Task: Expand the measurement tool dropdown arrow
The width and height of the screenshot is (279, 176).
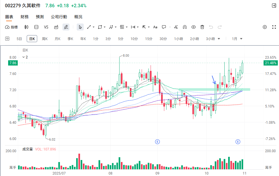Action: (x=138, y=27)
